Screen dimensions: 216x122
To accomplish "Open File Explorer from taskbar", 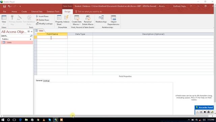I will [x=26, y=120].
